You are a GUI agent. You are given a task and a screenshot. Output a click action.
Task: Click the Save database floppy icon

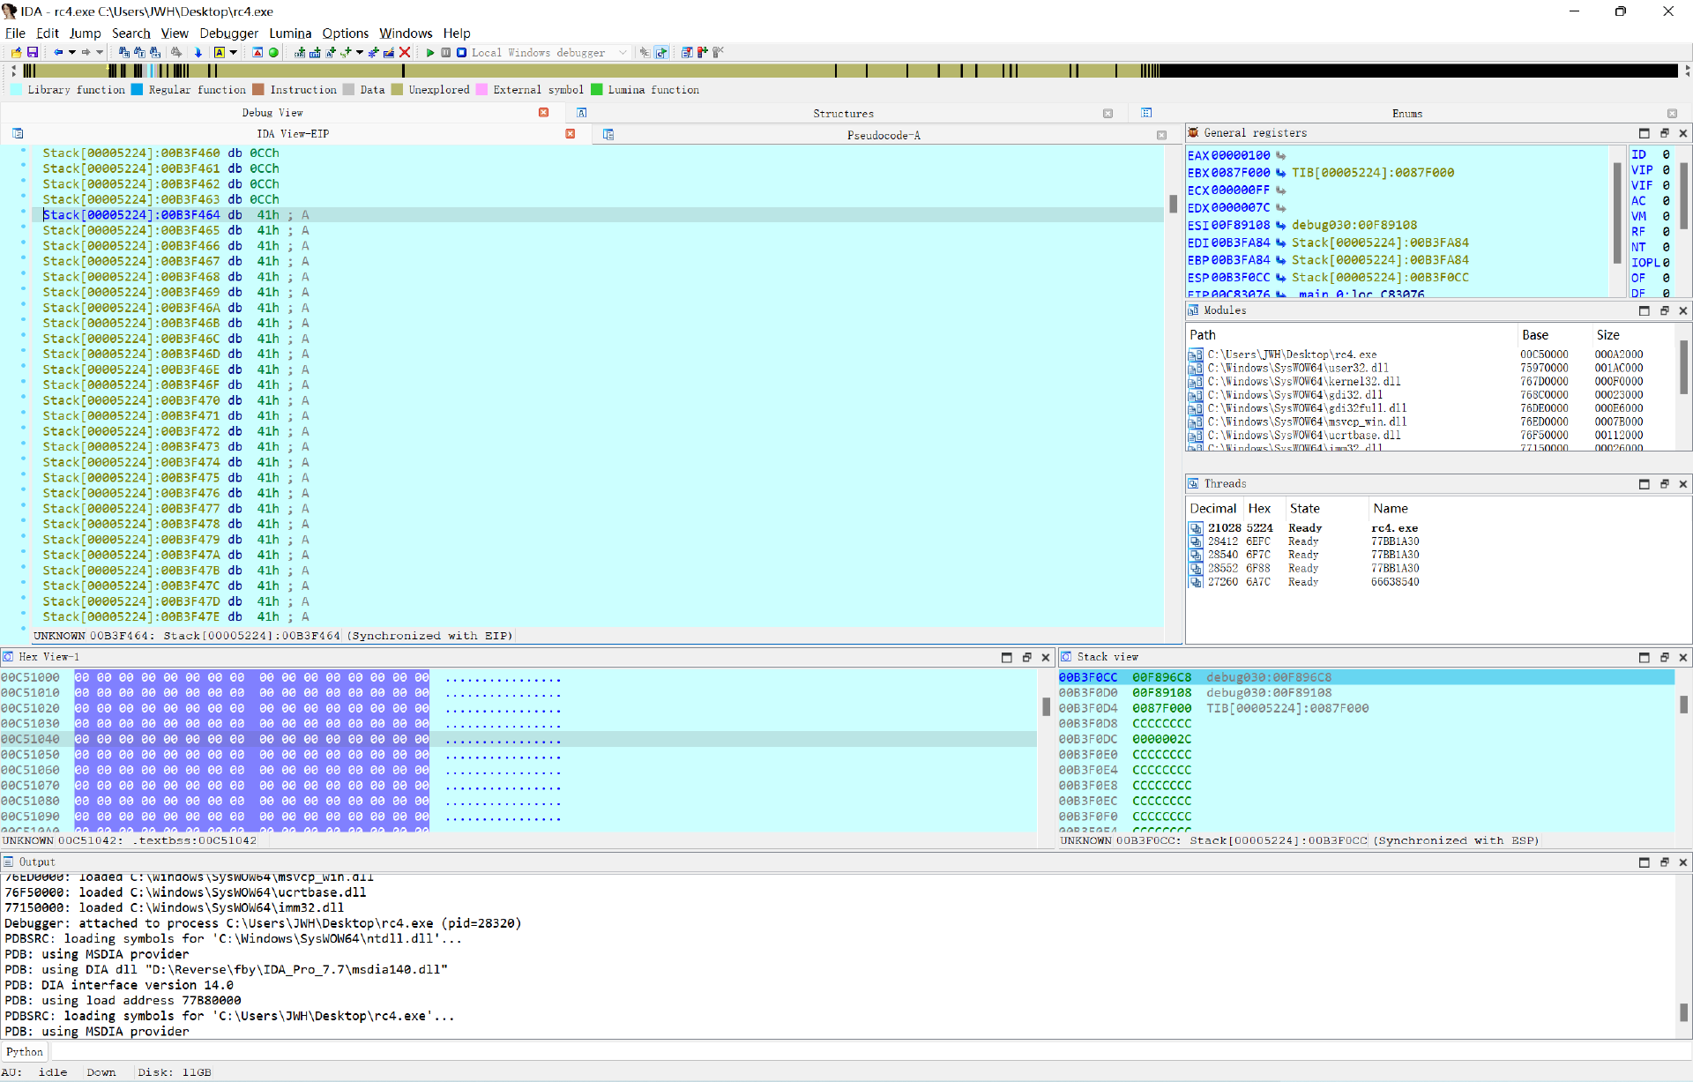coord(33,53)
